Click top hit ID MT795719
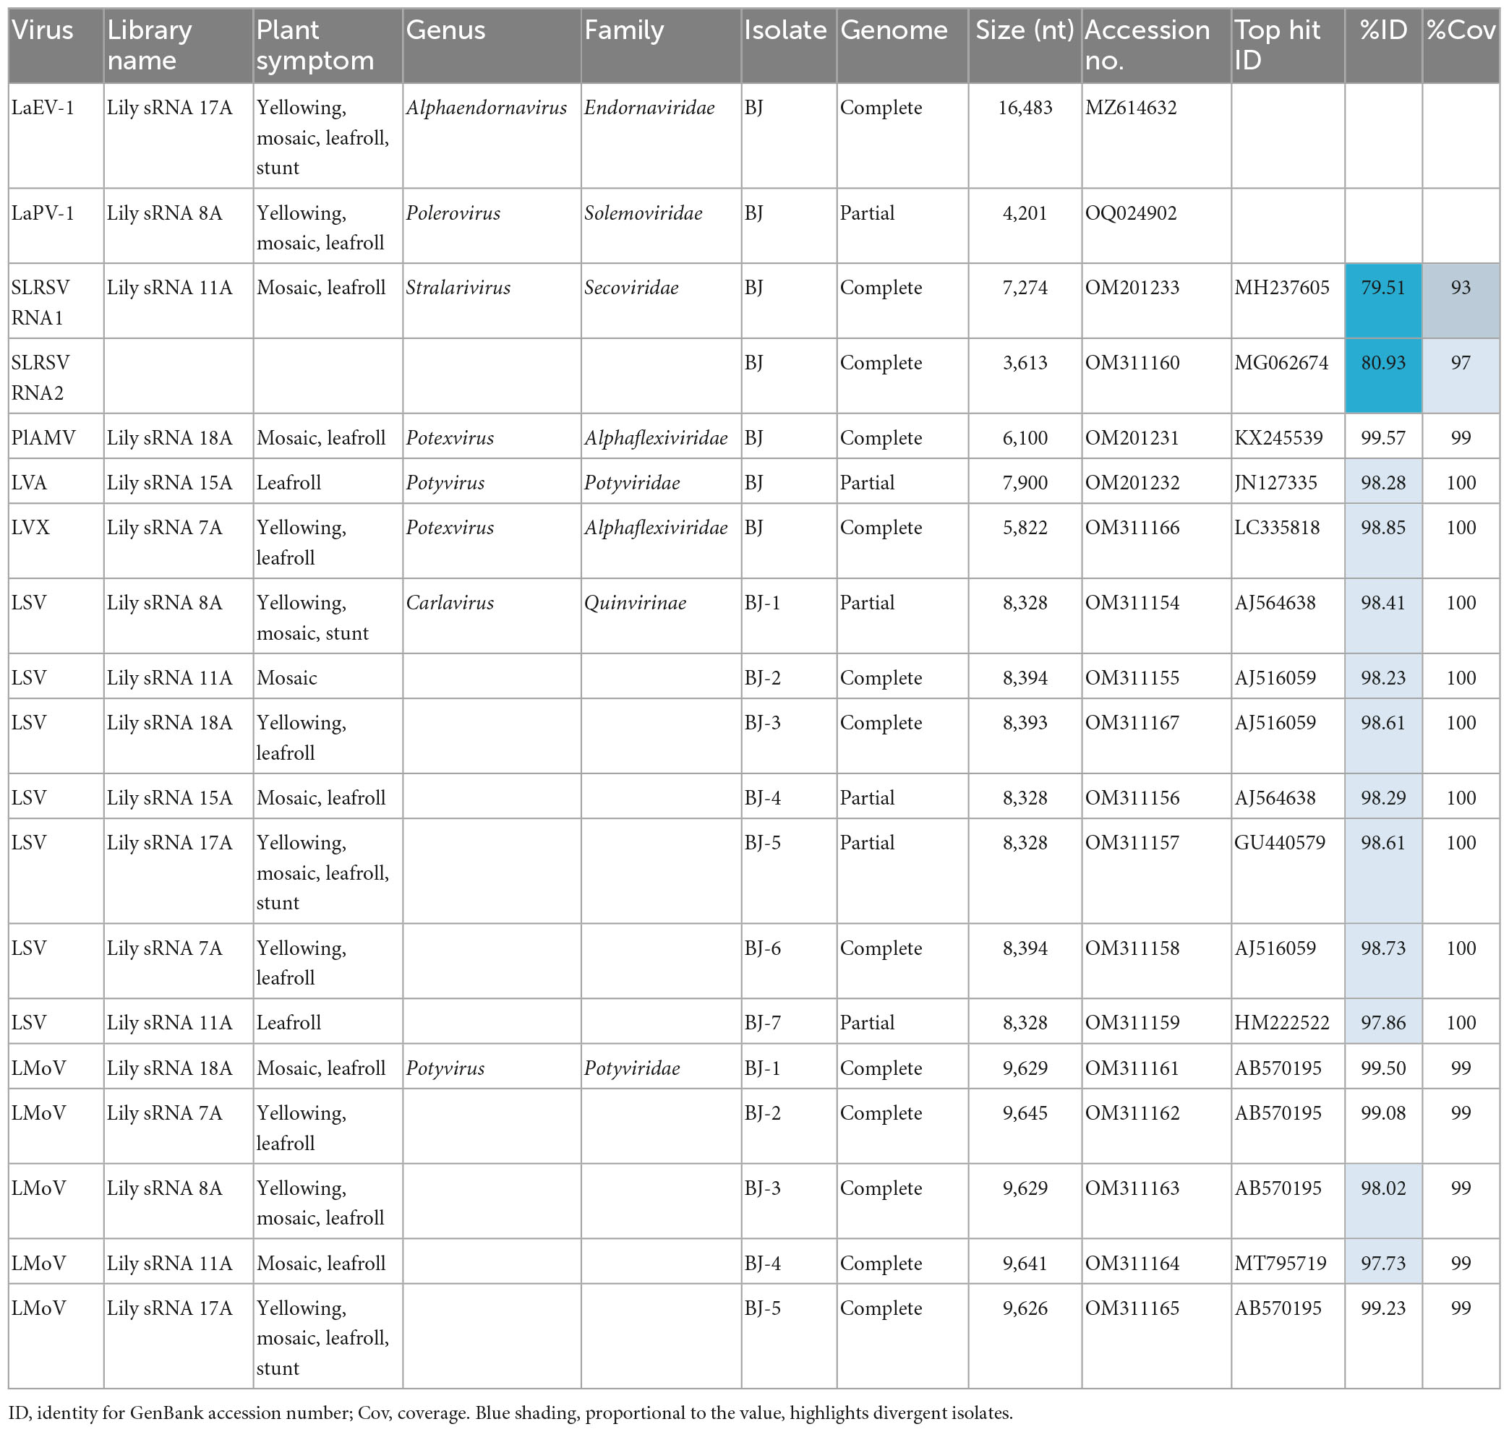 (1280, 1264)
